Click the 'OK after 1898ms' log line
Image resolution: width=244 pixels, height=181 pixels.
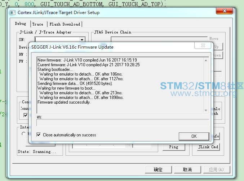(81, 98)
